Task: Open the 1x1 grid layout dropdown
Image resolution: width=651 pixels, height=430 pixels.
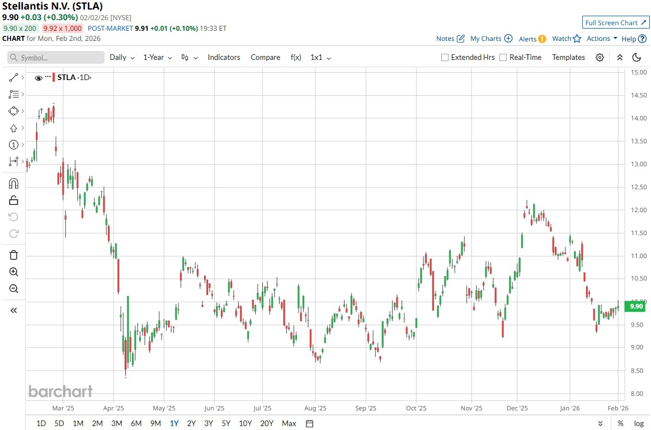Action: 320,57
